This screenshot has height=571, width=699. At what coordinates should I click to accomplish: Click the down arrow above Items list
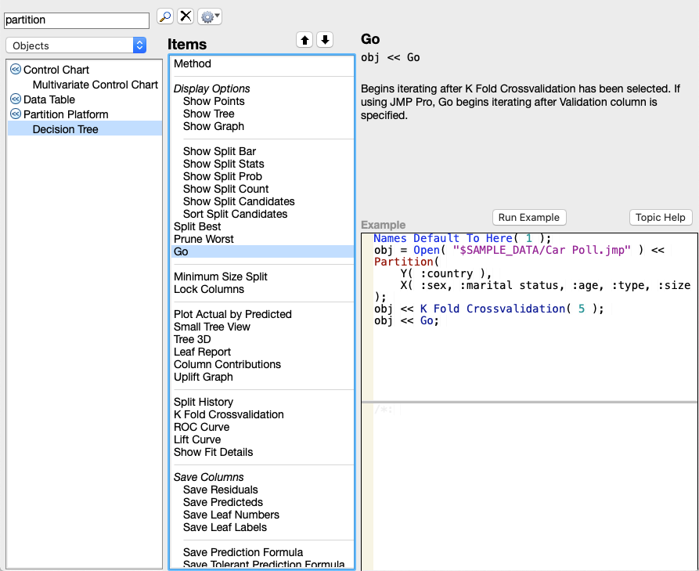(x=325, y=40)
